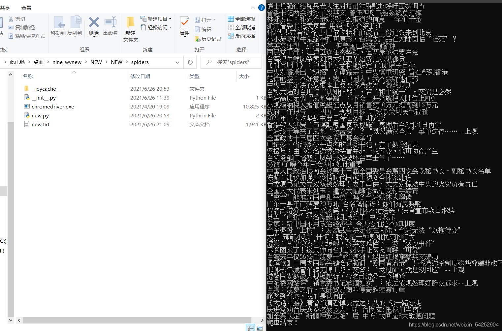Click the horizontal scrollbar right arrow
This screenshot has width=502, height=331.
[262, 320]
